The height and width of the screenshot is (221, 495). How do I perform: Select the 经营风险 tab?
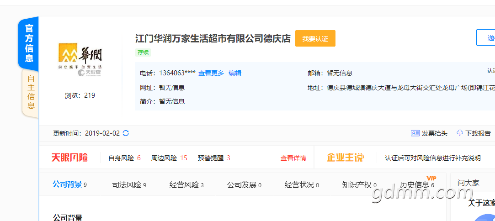(186, 185)
